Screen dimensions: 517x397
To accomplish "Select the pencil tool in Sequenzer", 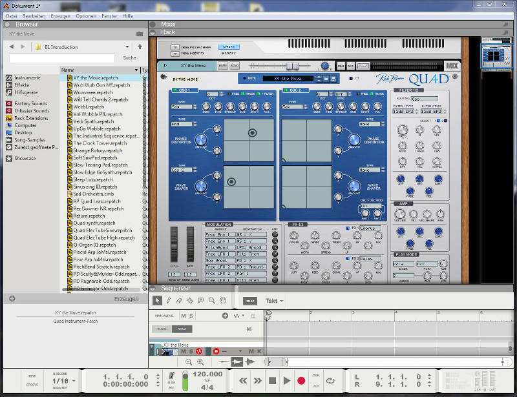I will pyautogui.click(x=169, y=300).
